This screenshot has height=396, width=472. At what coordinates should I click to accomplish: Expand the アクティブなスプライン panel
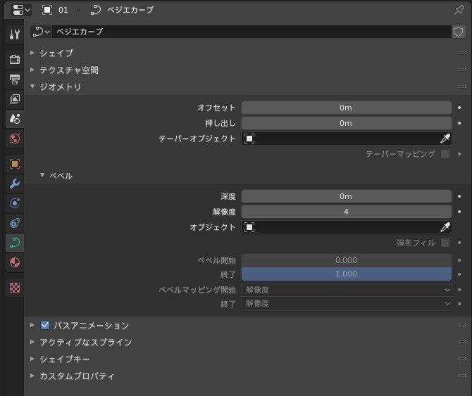(x=32, y=342)
